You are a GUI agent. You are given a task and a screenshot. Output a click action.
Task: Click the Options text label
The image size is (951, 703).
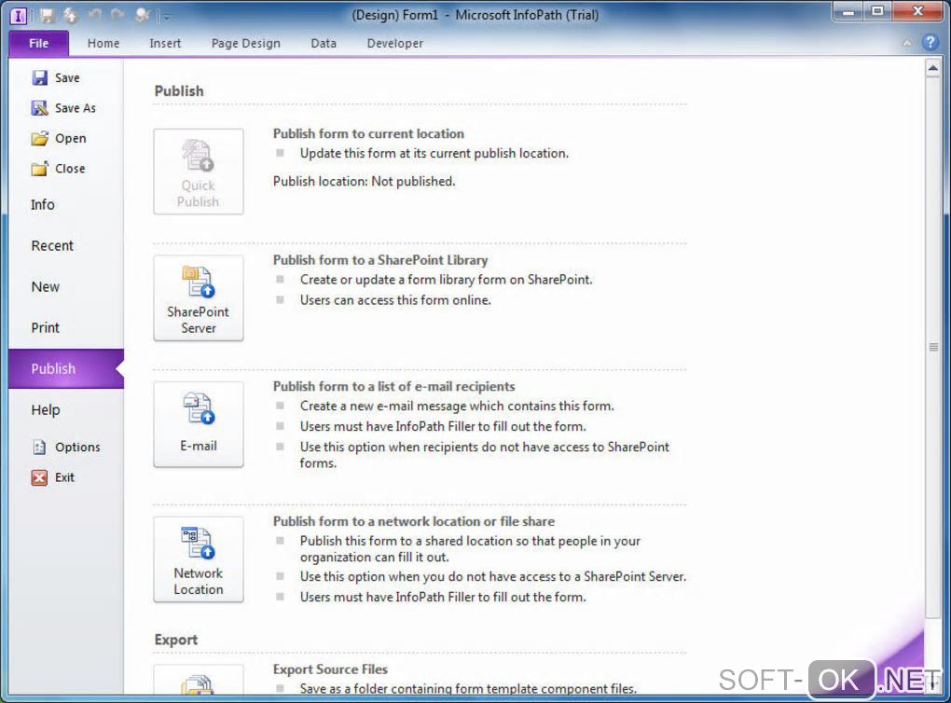point(77,447)
